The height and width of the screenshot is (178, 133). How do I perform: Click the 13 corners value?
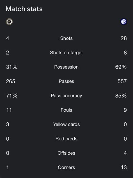[x=124, y=167]
